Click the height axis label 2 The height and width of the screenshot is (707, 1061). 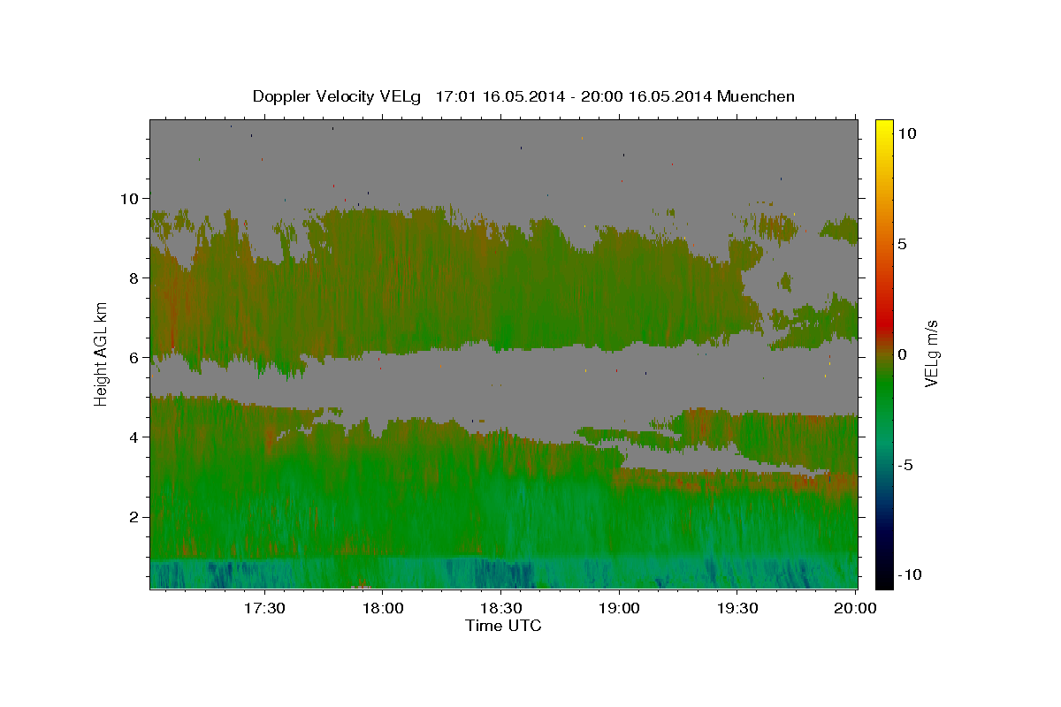click(x=134, y=517)
